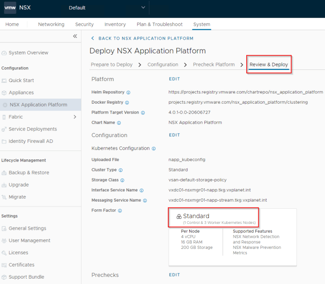This screenshot has width=325, height=284.
Task: Show info for Kubernetes Configuration
Action: (x=154, y=149)
